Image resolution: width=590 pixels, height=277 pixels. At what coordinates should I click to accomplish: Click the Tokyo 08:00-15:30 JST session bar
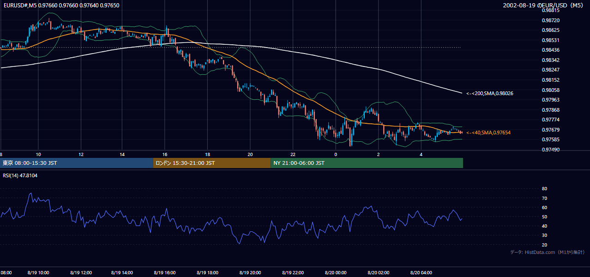click(77, 163)
